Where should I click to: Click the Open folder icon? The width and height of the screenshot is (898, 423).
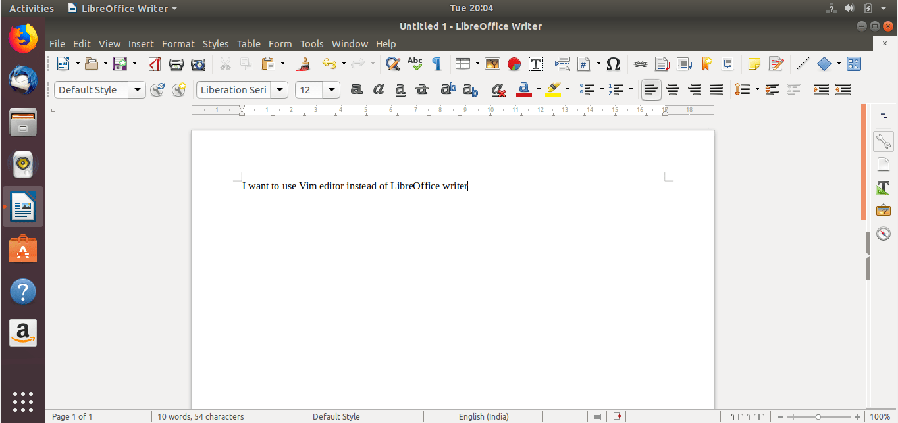(x=92, y=64)
